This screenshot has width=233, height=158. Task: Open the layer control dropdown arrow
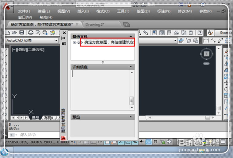pos(175,41)
